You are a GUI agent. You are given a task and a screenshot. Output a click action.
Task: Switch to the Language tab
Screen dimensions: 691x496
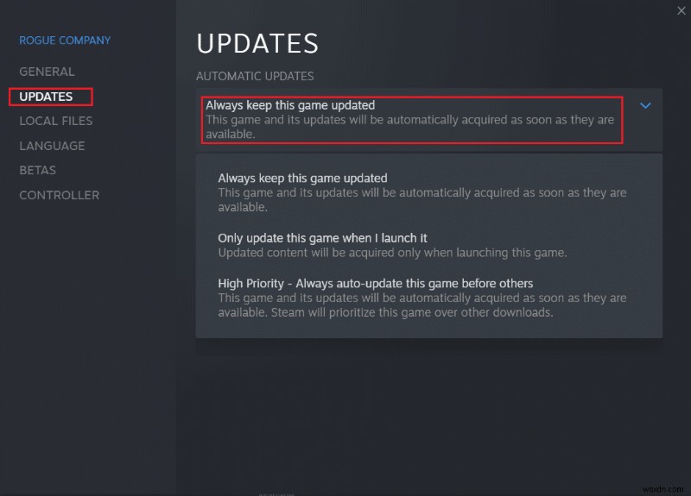coord(52,146)
